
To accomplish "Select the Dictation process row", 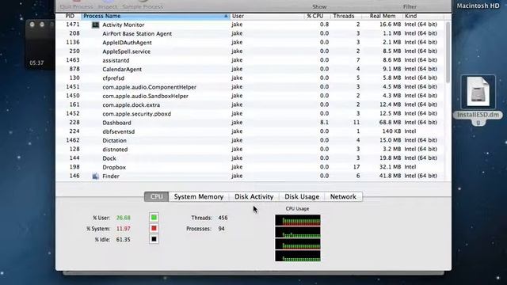I will (250, 140).
